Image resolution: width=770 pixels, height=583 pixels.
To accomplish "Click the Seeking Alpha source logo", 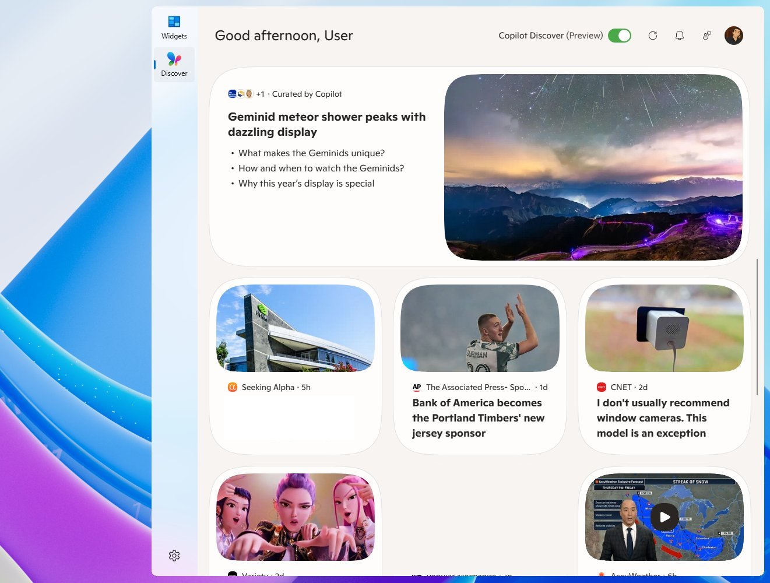I will 232,387.
